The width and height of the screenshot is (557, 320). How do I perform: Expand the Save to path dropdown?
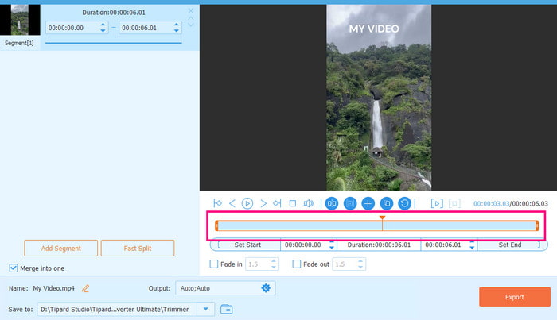click(205, 309)
